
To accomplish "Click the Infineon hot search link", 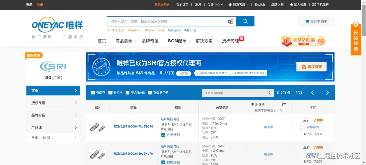I will point(149,30).
